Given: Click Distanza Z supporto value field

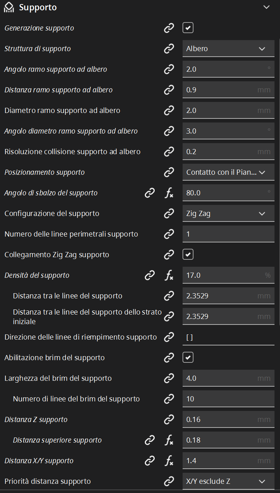Looking at the screenshot, I should (229, 419).
